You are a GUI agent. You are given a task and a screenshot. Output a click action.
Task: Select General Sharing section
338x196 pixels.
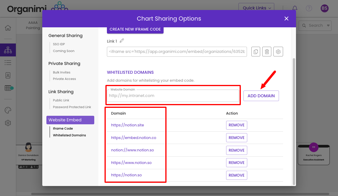pos(65,36)
